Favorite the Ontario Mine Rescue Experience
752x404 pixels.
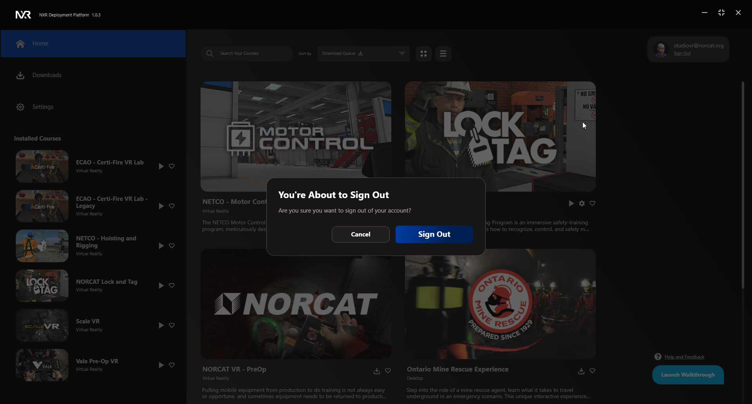coord(592,371)
